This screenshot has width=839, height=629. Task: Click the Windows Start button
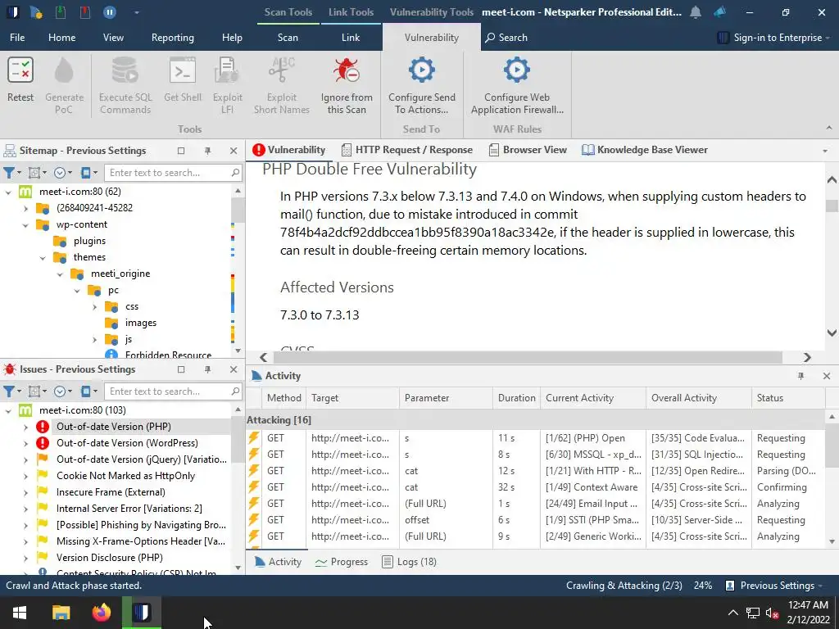[20, 613]
